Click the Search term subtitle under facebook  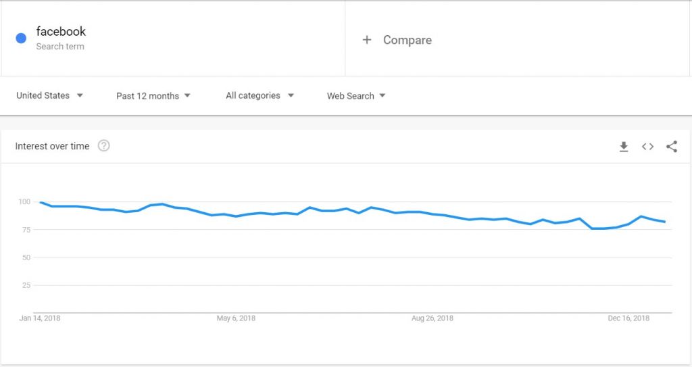point(60,47)
